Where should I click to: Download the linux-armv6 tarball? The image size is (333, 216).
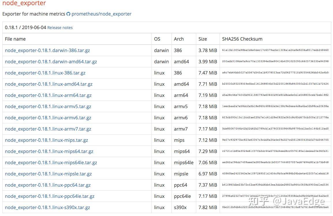(48, 118)
